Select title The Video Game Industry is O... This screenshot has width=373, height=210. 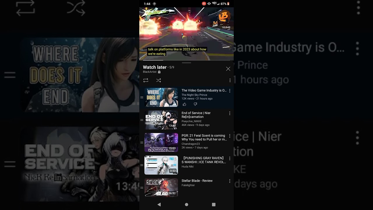204,90
